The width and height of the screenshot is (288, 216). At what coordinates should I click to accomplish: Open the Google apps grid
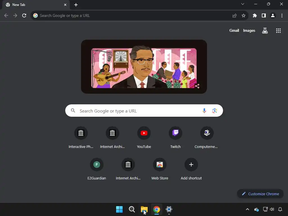tap(278, 31)
